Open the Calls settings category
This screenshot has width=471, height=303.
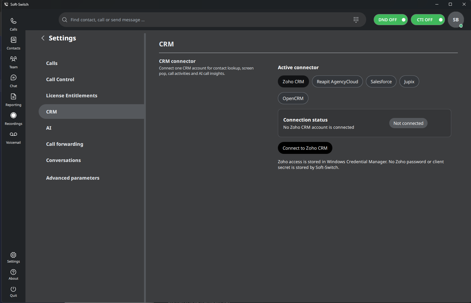(92, 63)
